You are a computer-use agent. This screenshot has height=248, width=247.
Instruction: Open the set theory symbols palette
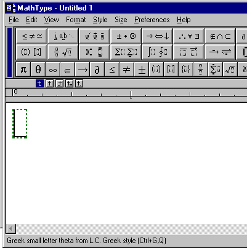pos(220,36)
